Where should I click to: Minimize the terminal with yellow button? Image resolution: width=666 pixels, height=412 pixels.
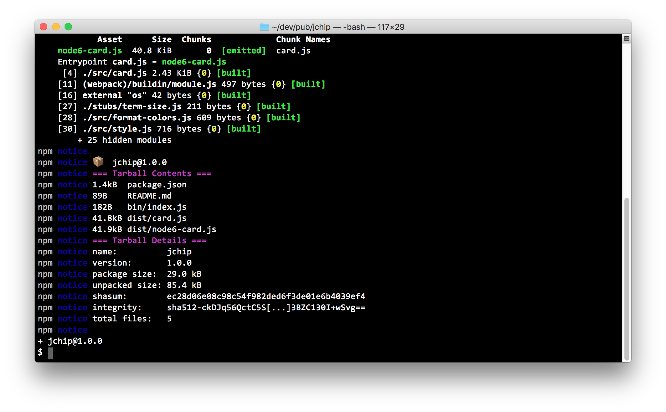[56, 27]
